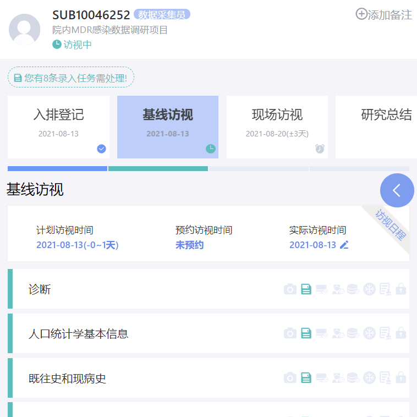Image resolution: width=417 pixels, height=417 pixels.
Task: Click save icon in 人口统计学基本信息 row
Action: [306, 333]
